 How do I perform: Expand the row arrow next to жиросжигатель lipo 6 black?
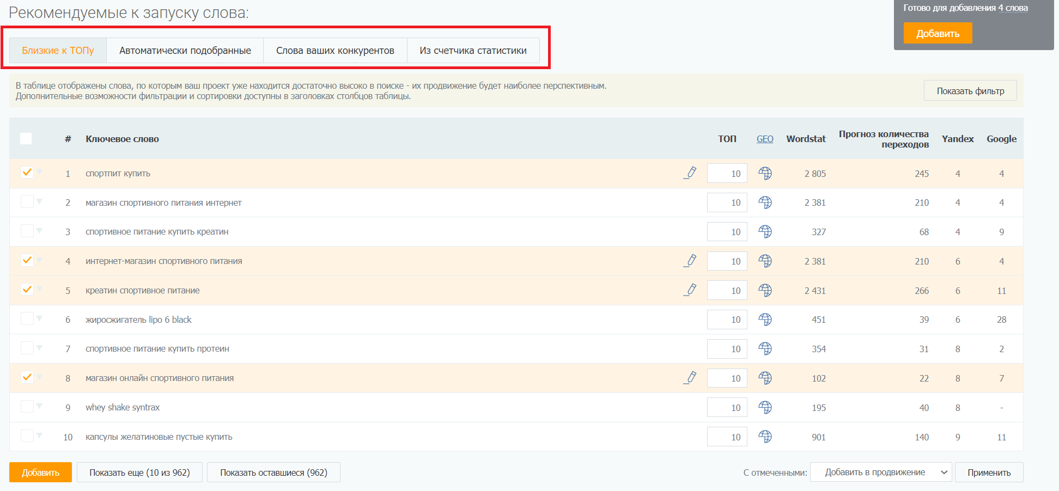coord(39,318)
